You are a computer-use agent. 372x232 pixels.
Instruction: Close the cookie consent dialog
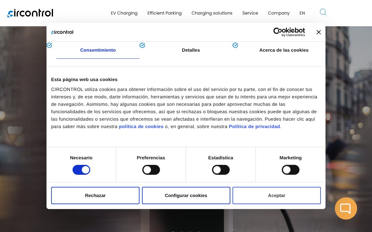point(318,32)
